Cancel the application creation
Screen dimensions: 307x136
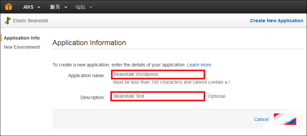261,119
